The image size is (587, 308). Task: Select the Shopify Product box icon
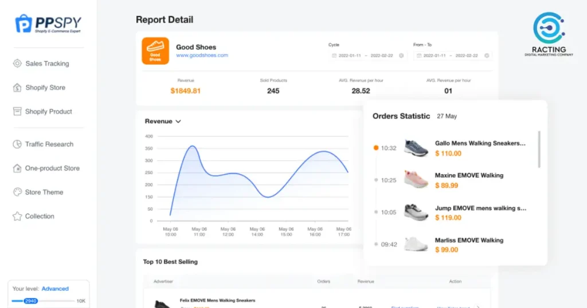tap(17, 112)
